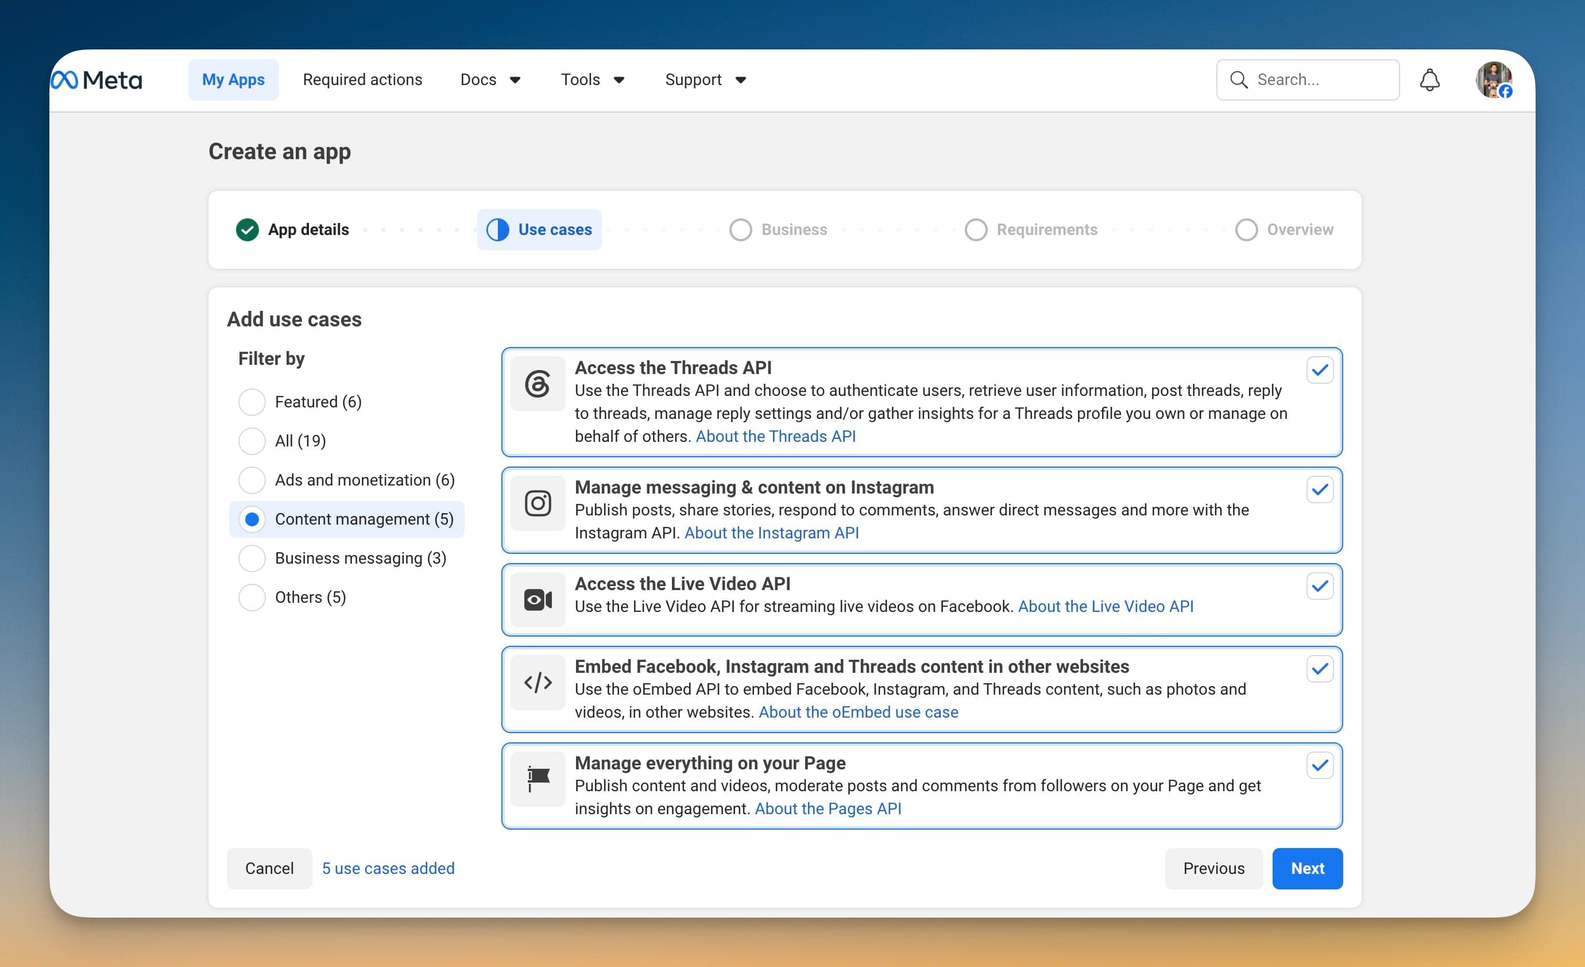1585x967 pixels.
Task: Open About the Instagram API link
Action: click(771, 533)
